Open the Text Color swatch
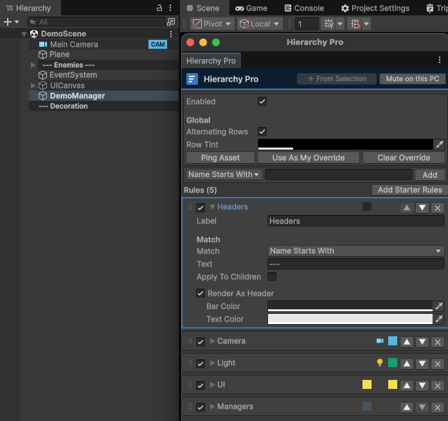The image size is (448, 421). click(350, 319)
